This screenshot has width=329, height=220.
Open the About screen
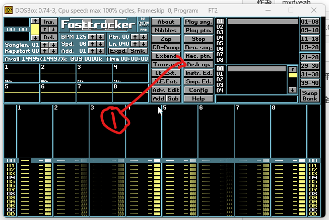[x=166, y=22]
